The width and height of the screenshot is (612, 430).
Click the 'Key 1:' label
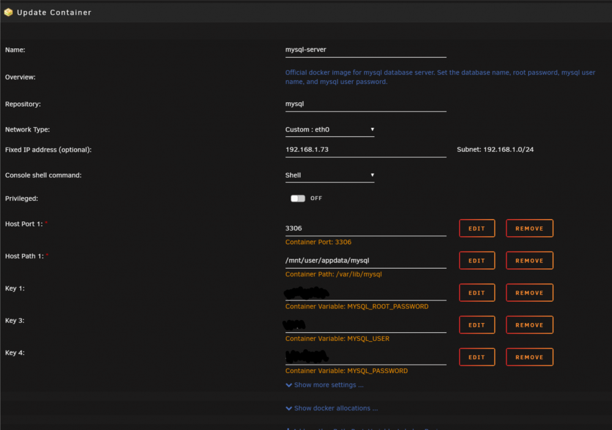click(15, 288)
